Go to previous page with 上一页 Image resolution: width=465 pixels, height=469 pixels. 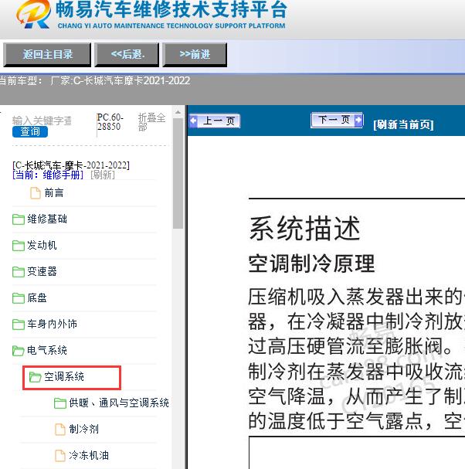click(215, 121)
